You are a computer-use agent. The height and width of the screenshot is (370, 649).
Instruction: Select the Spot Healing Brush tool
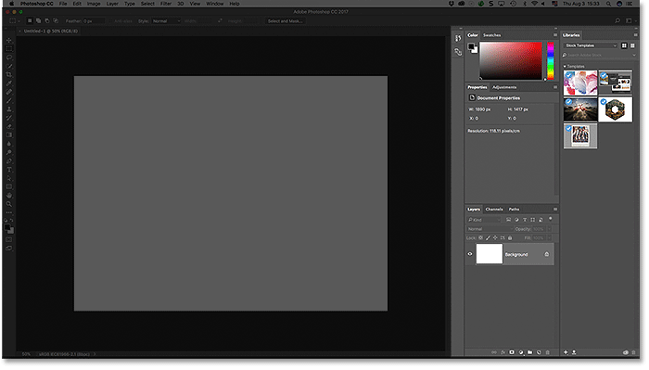click(9, 92)
